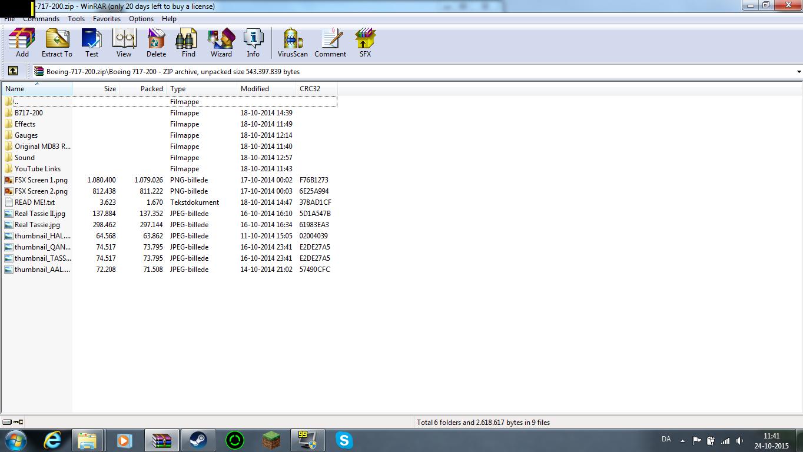Open the Commands menu

41,19
